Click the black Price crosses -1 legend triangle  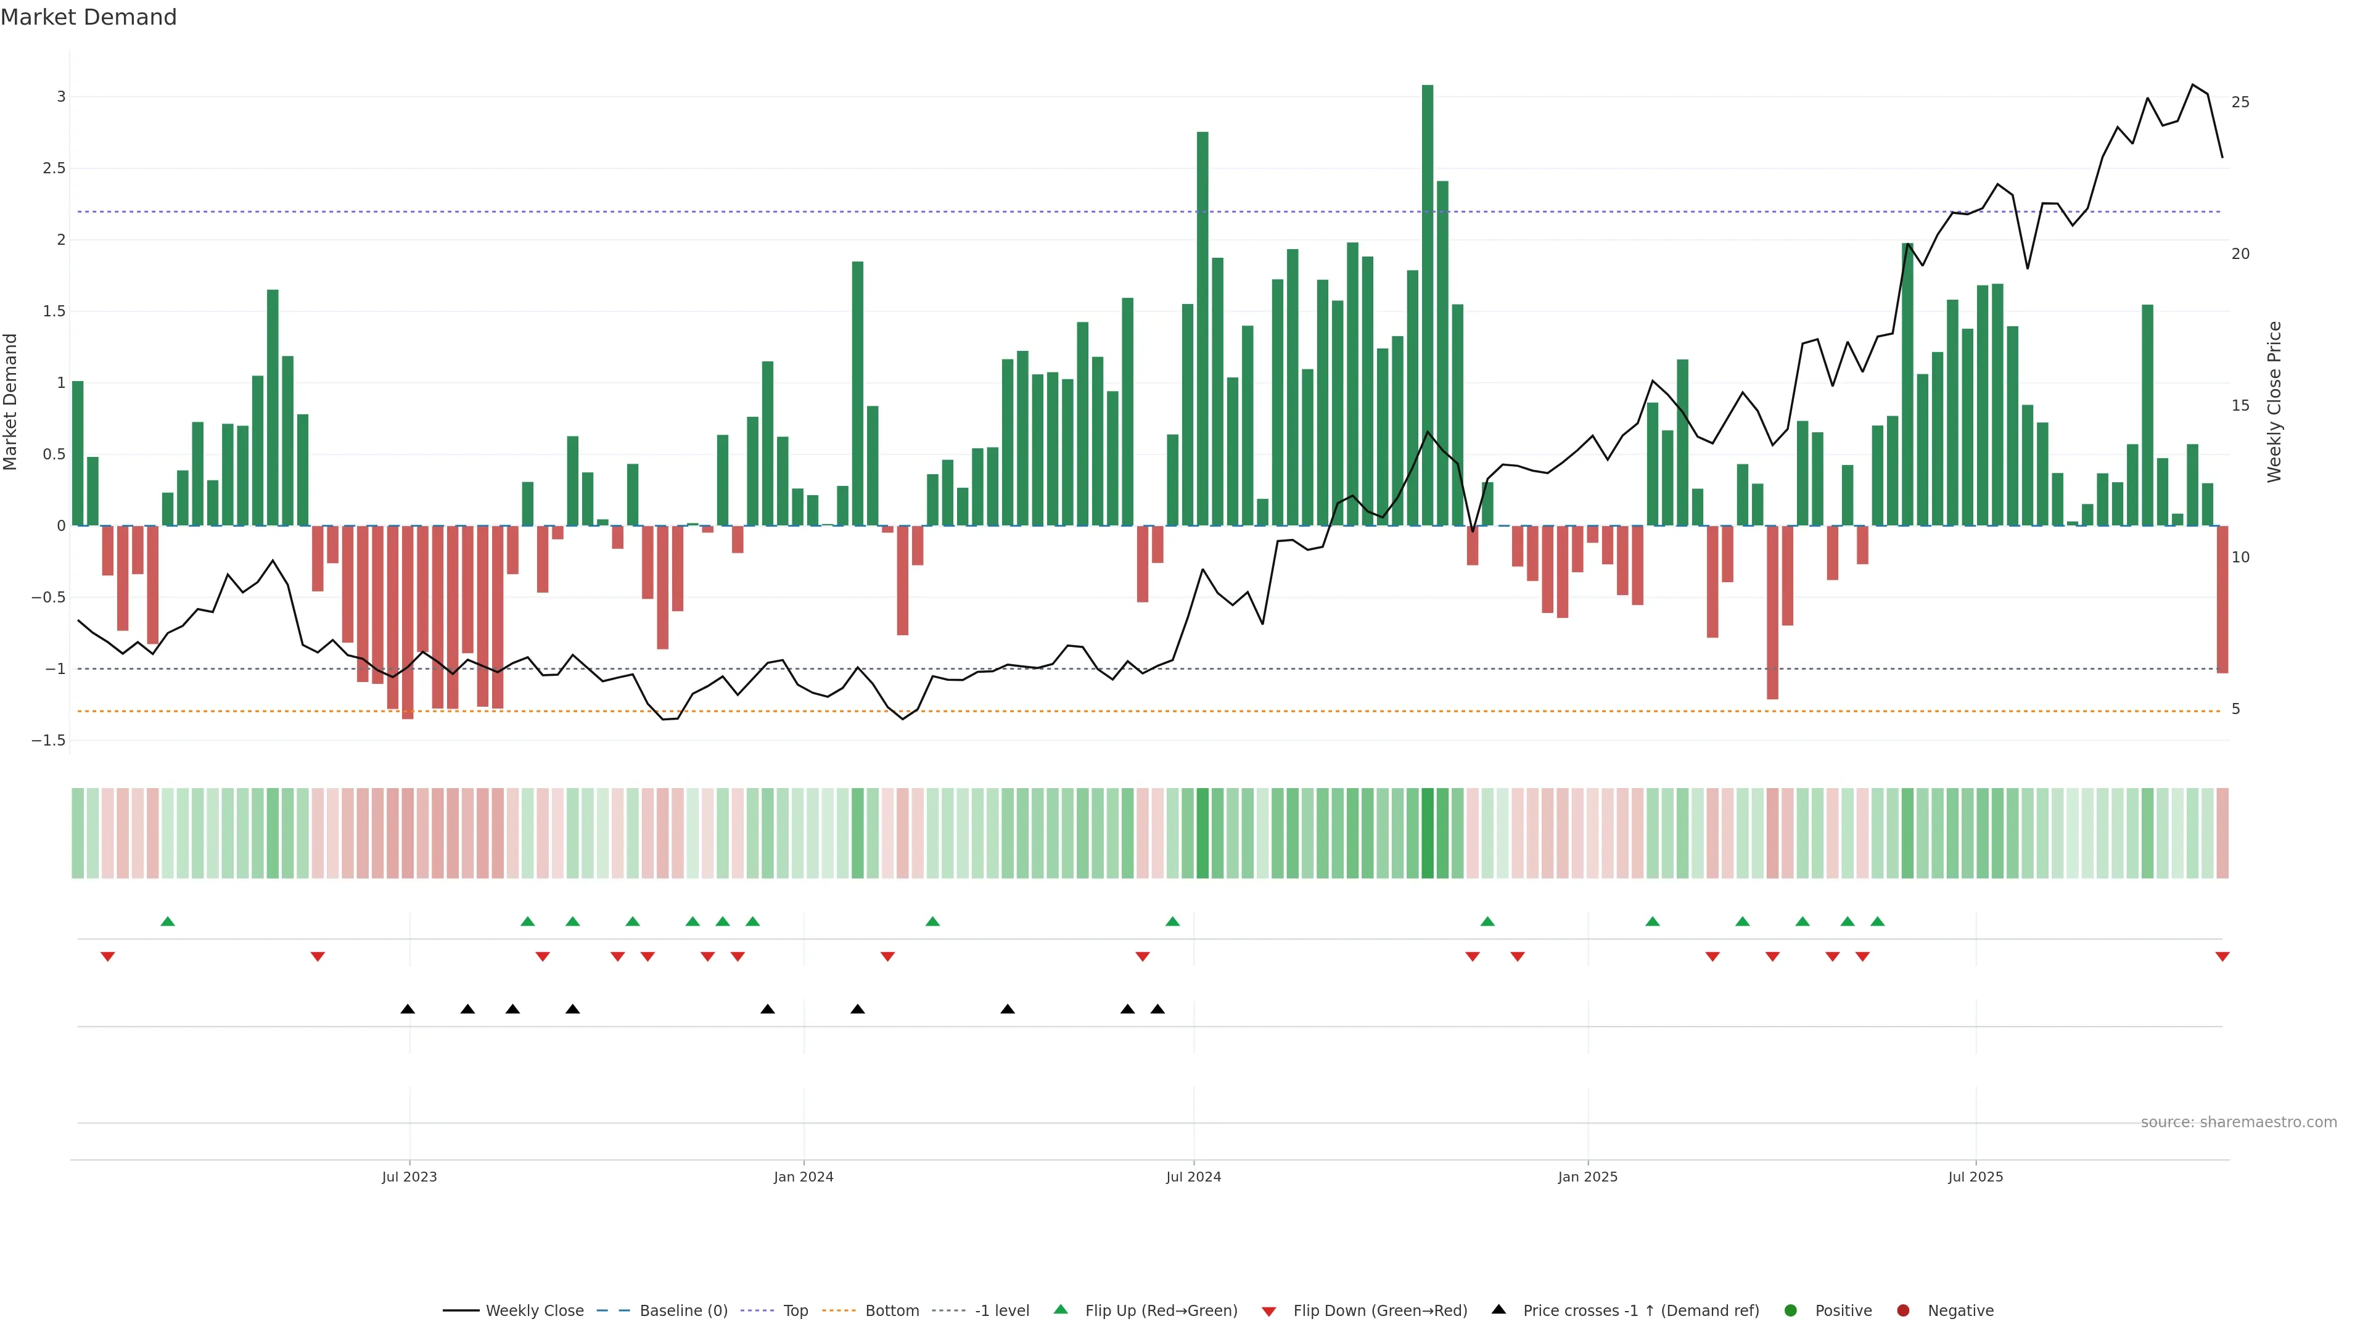tap(1498, 1310)
